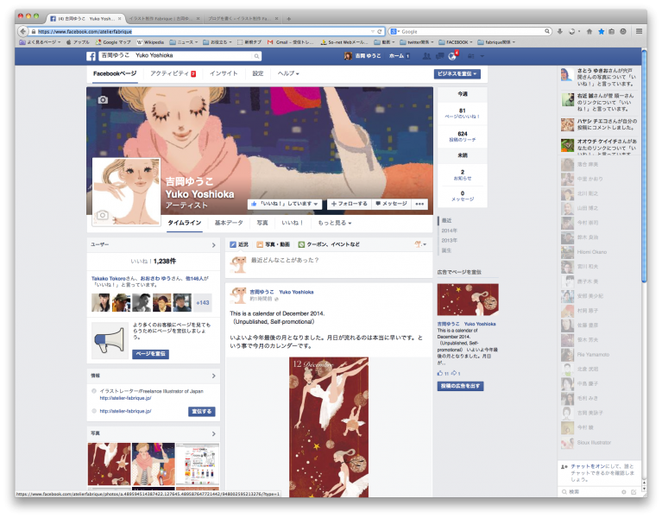
Task: Click the Gmail bookmark icon
Action: click(270, 42)
